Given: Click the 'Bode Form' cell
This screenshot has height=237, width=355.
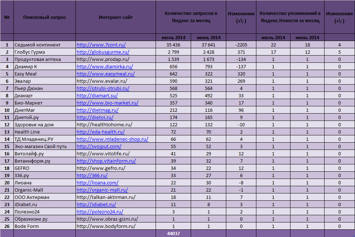Looking at the screenshot, I should click(45, 226).
